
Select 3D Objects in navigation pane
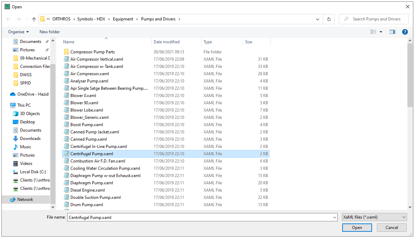(30, 114)
